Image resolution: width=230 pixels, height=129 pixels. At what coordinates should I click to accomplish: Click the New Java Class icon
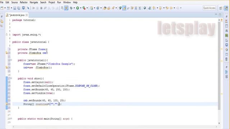[x=98, y=8]
